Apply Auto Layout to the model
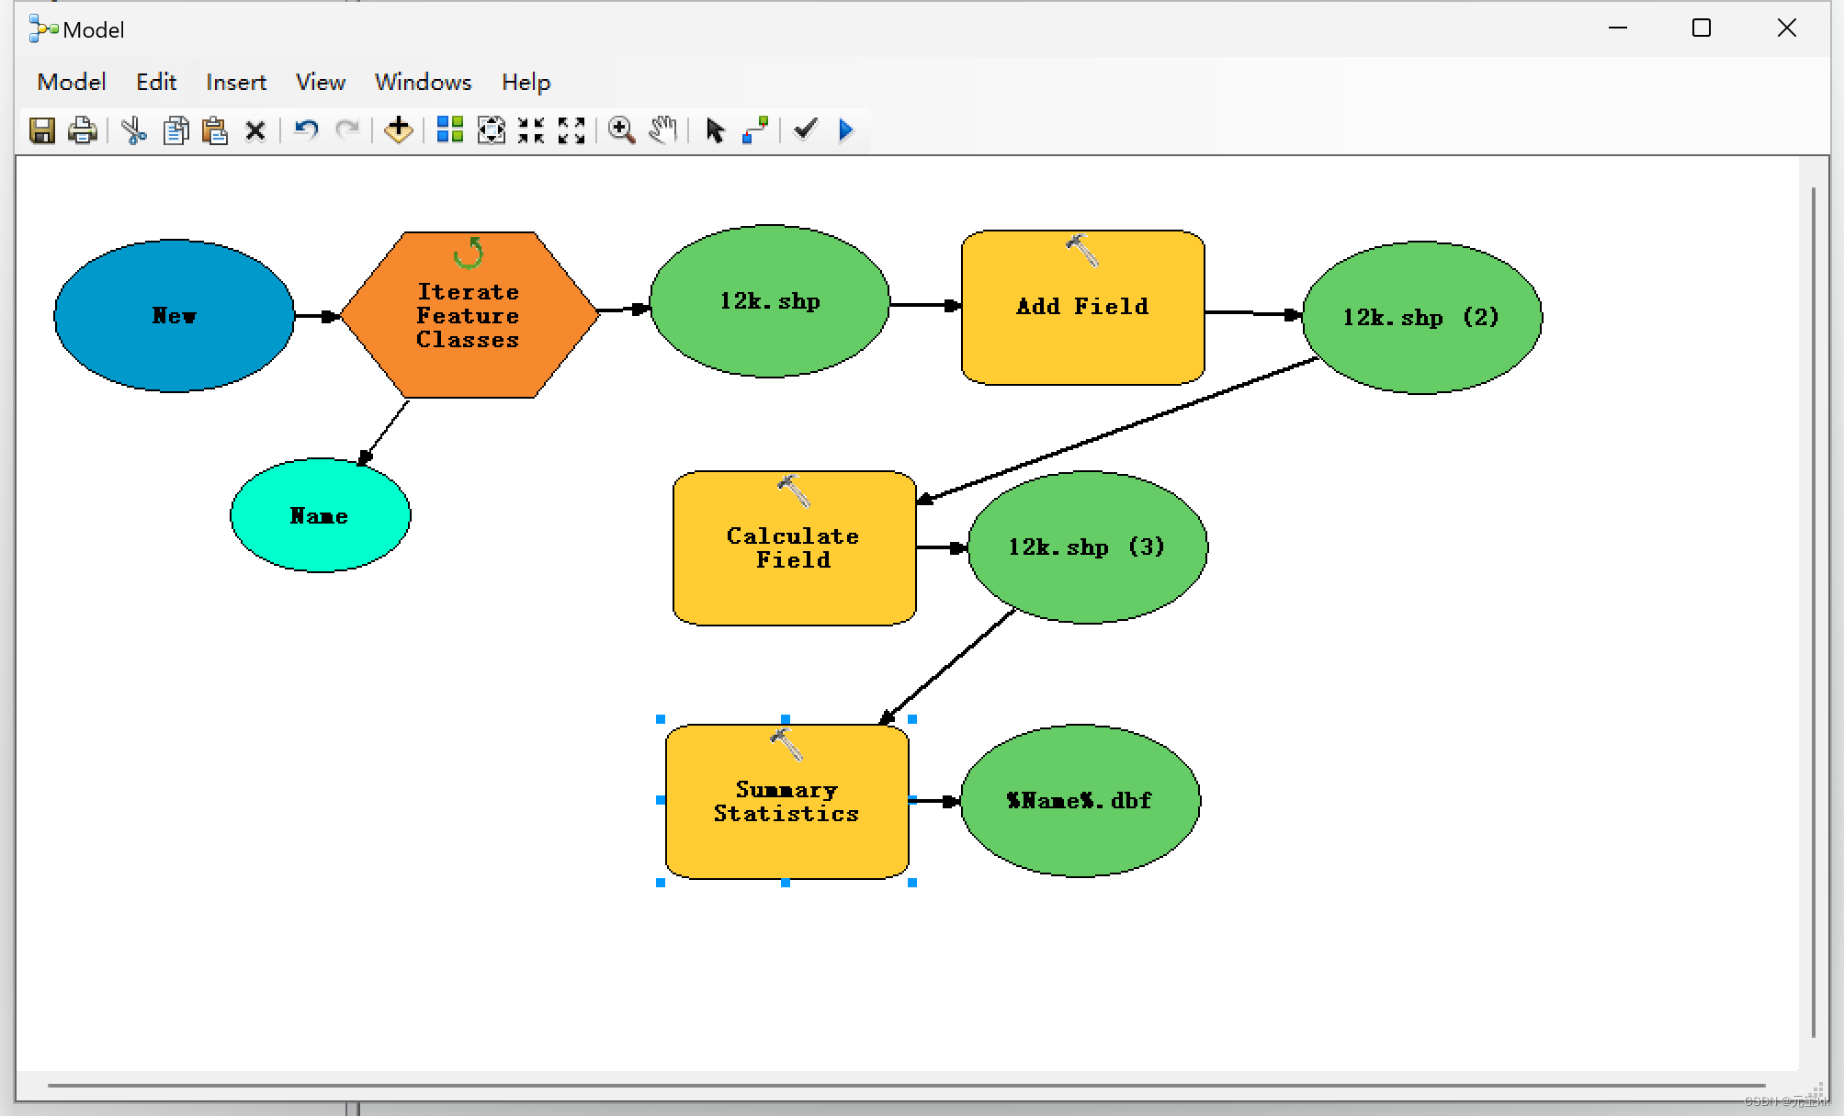Screen dimensions: 1844x1116 [x=449, y=130]
